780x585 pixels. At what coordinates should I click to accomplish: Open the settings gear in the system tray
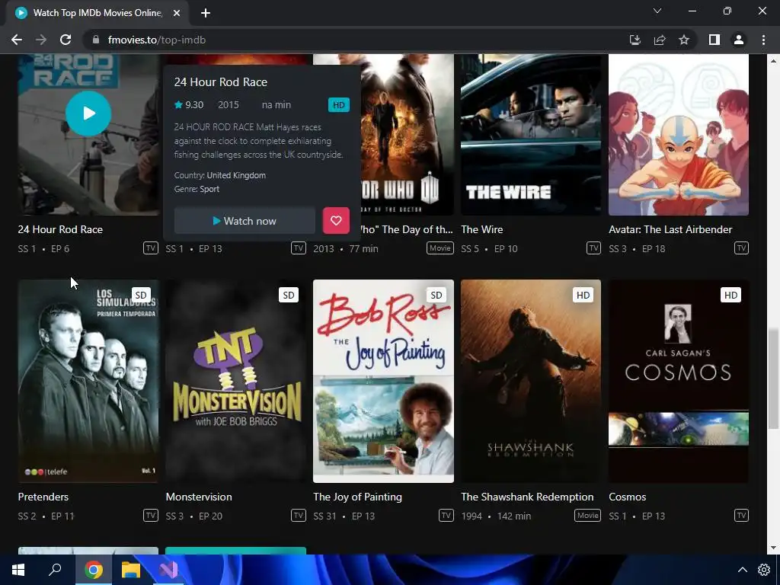(x=763, y=570)
